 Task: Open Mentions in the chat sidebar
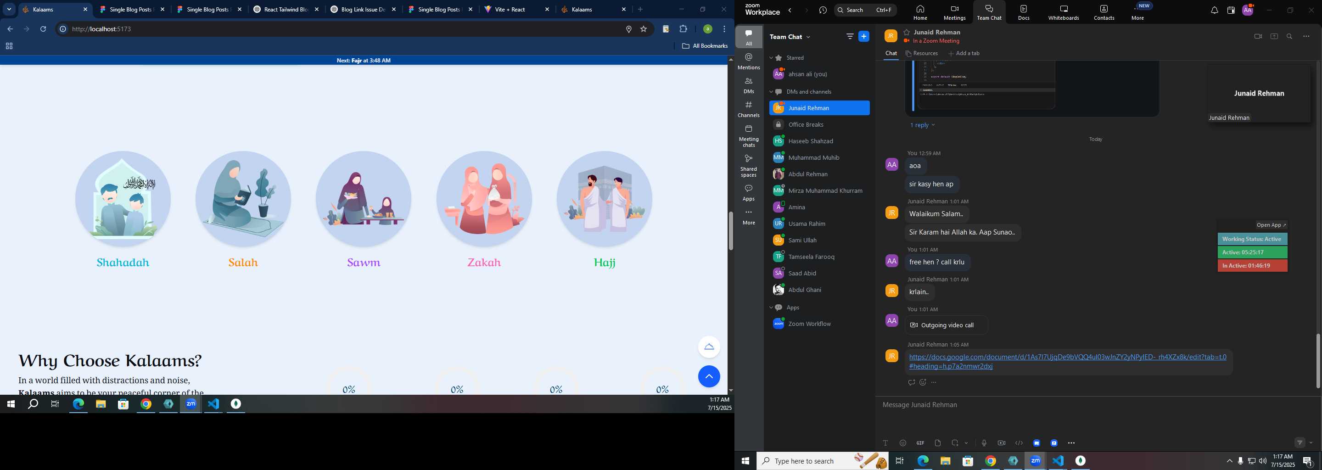749,62
